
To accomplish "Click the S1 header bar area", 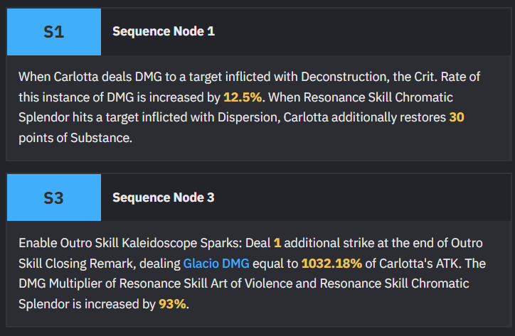I will coord(258,32).
